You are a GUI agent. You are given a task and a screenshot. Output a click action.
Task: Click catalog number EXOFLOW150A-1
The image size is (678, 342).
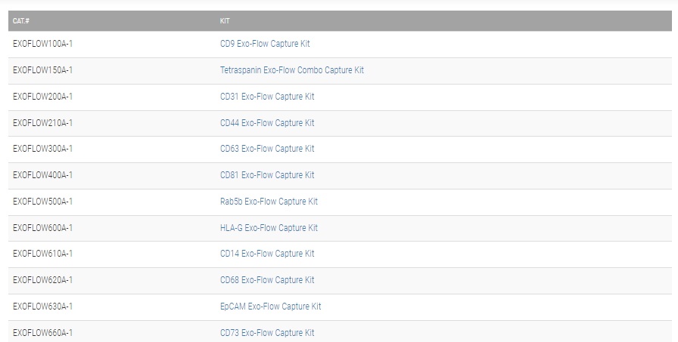pyautogui.click(x=42, y=70)
